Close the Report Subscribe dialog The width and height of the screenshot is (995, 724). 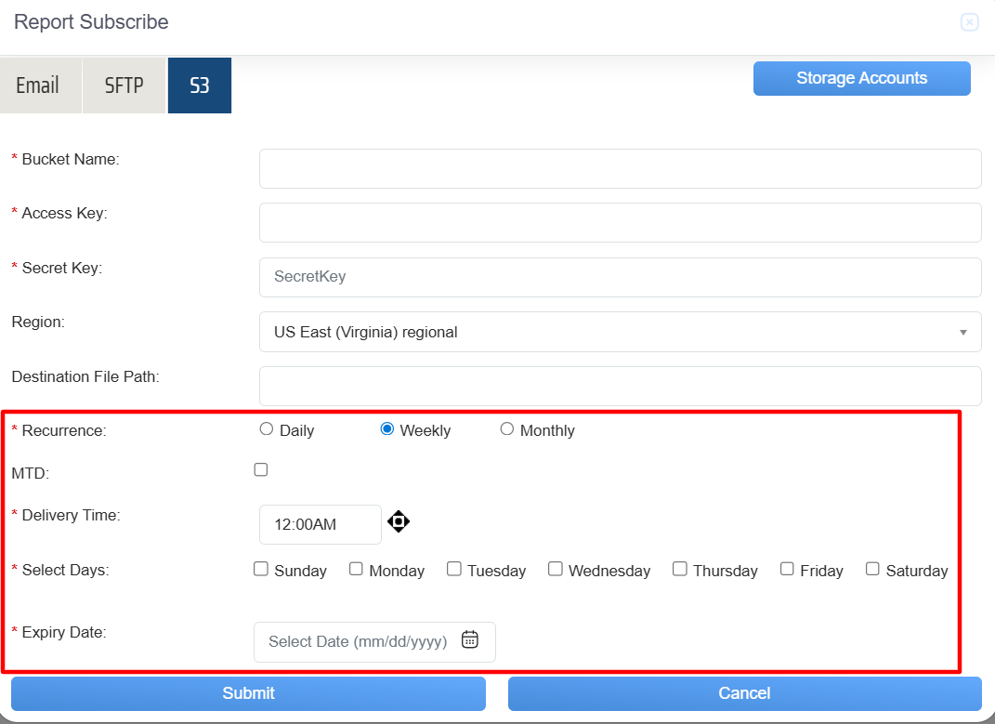[969, 22]
